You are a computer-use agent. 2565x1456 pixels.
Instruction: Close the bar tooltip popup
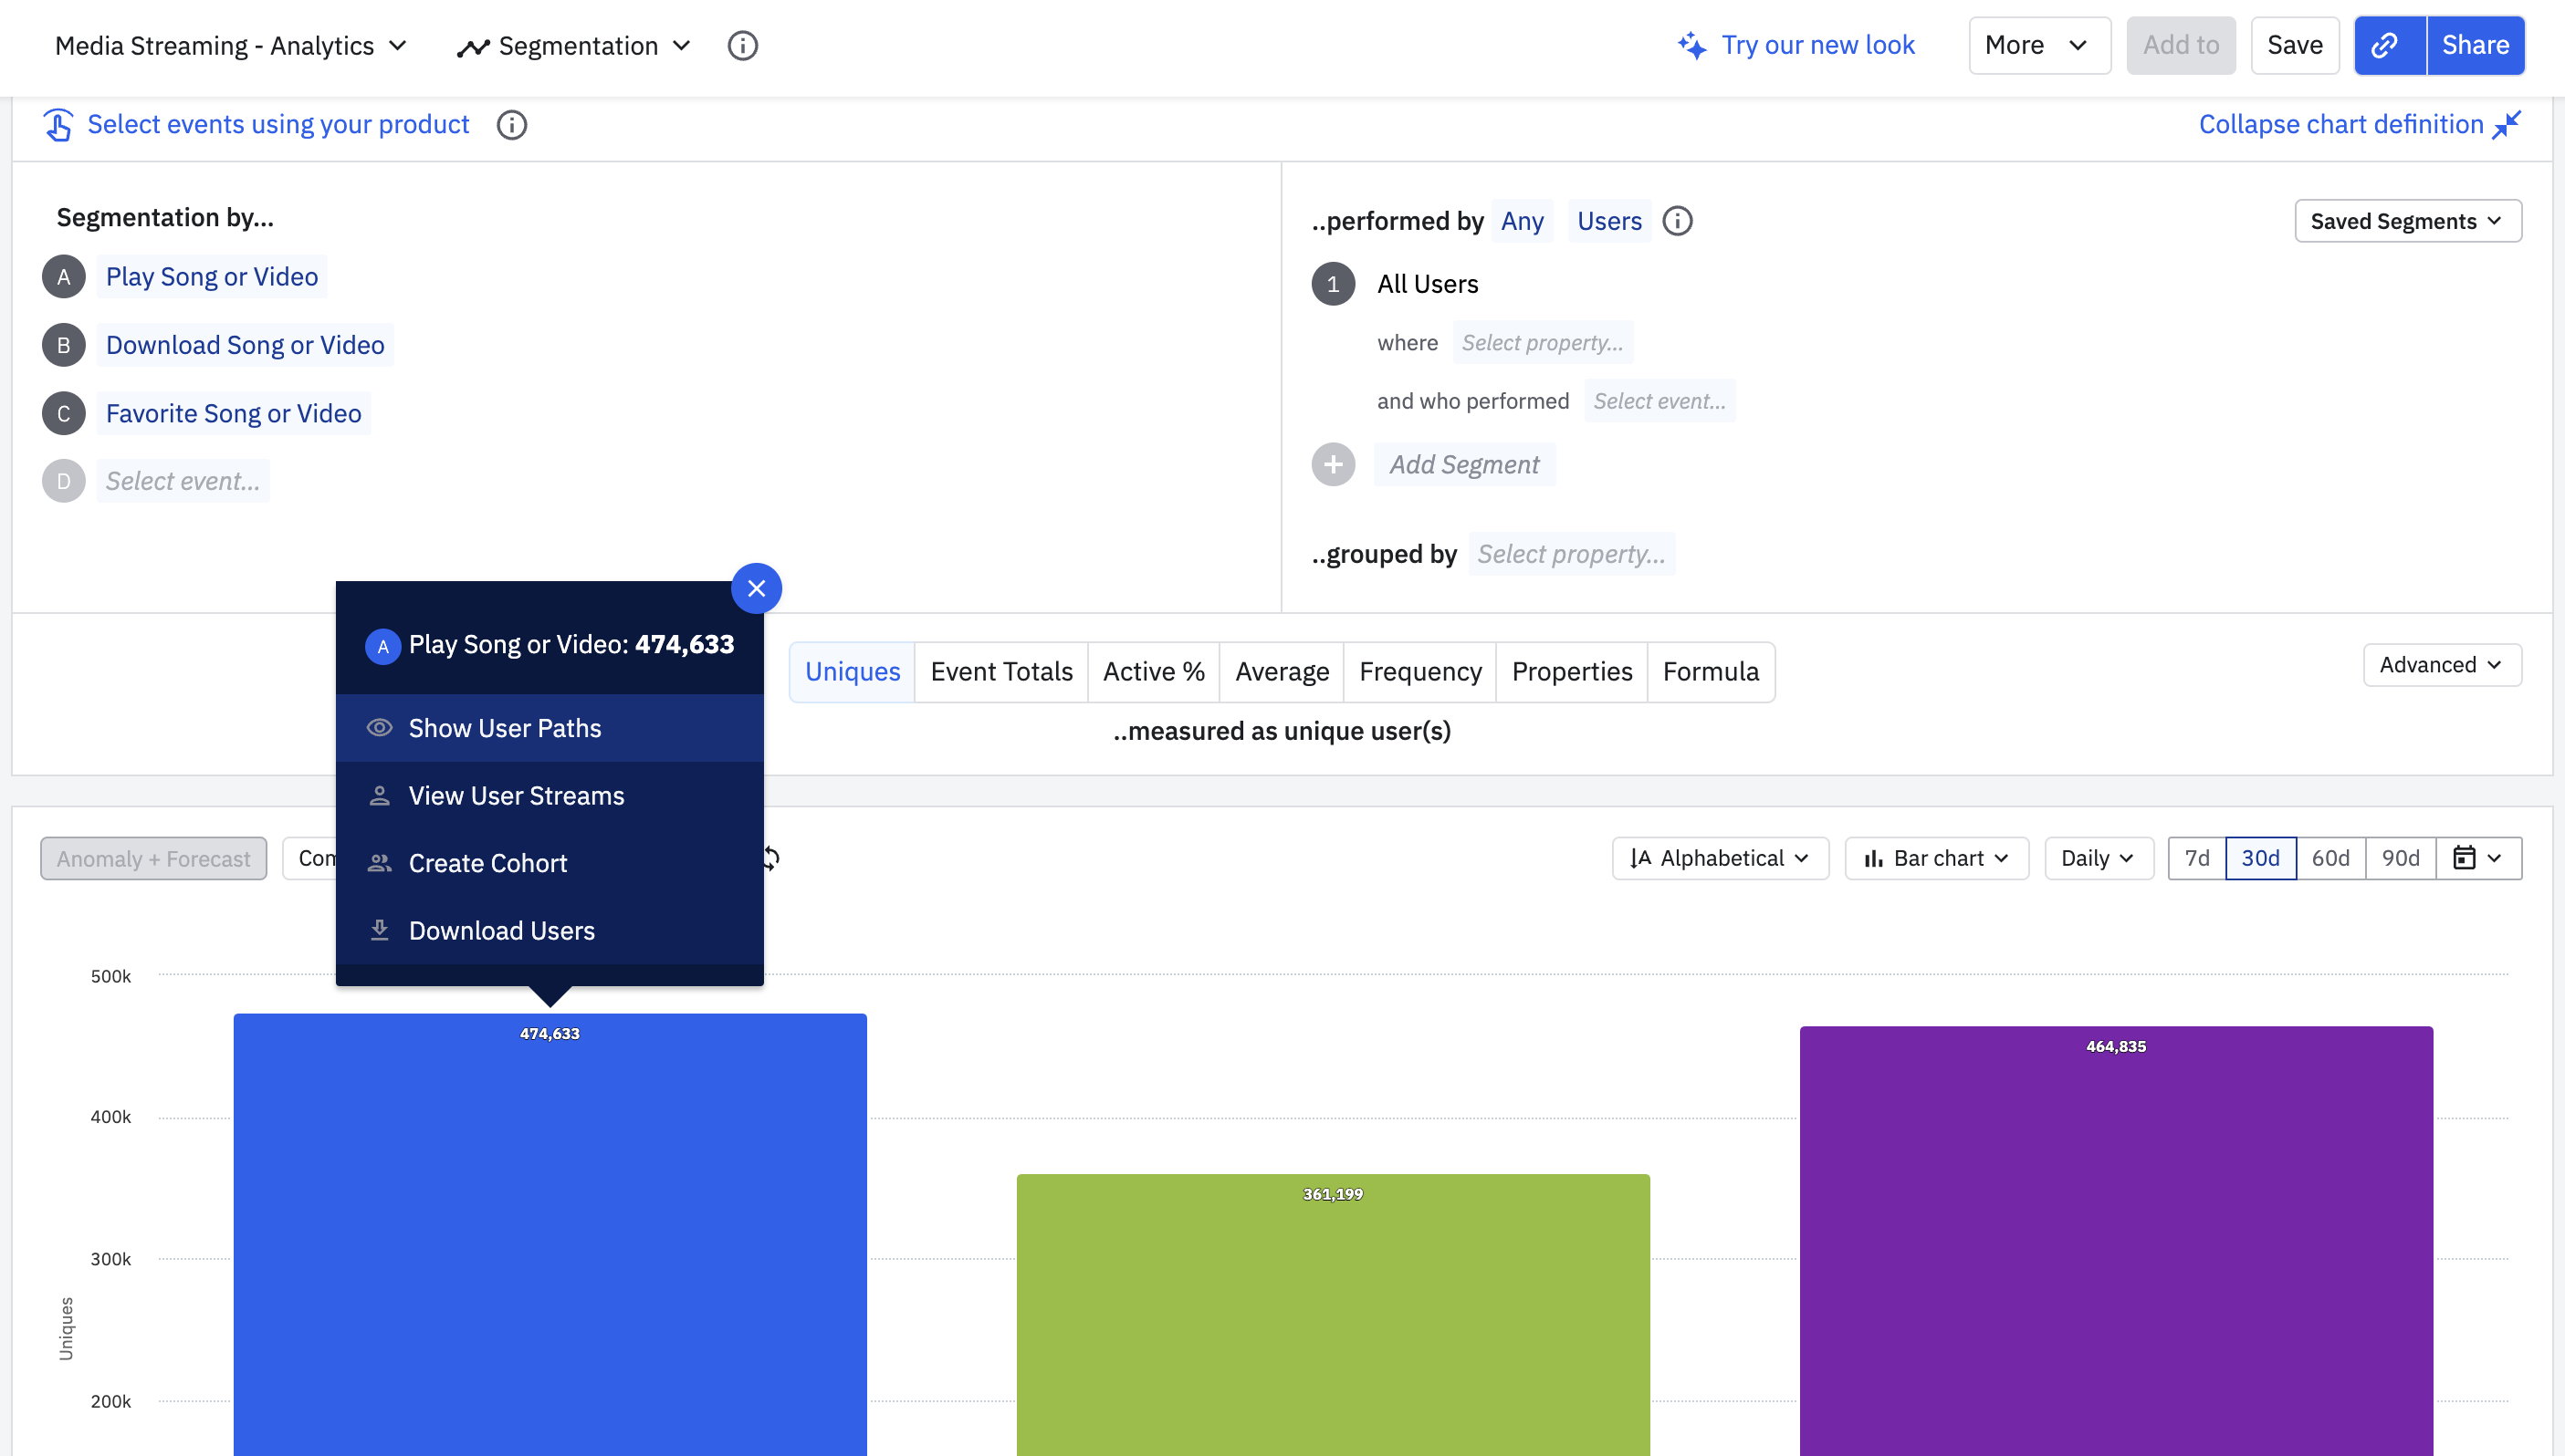(757, 589)
